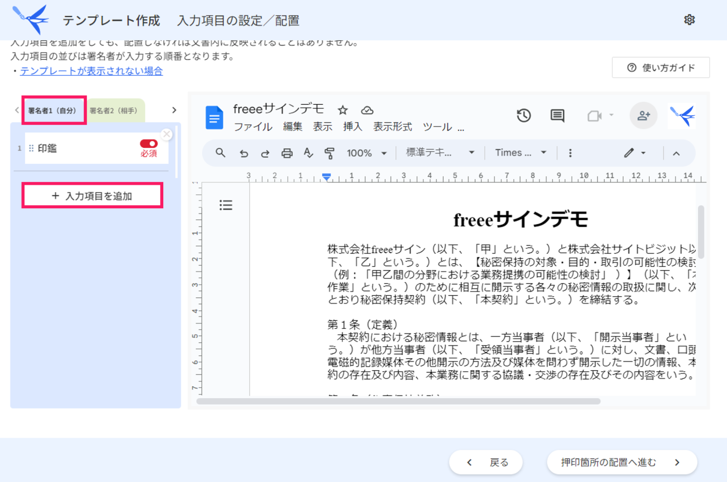Run the spell check tool
Image resolution: width=727 pixels, height=482 pixels.
308,153
